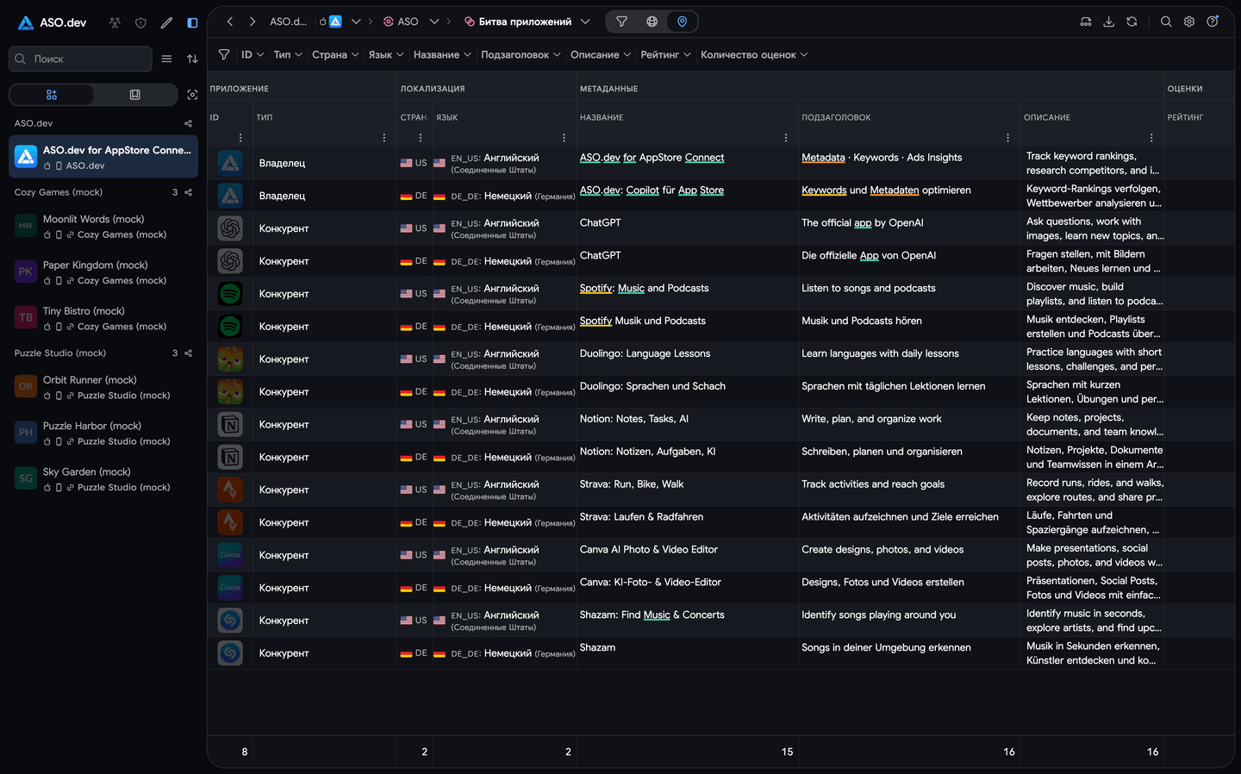Click the funnel icon in the filter bar
1241x774 pixels.
coord(224,54)
